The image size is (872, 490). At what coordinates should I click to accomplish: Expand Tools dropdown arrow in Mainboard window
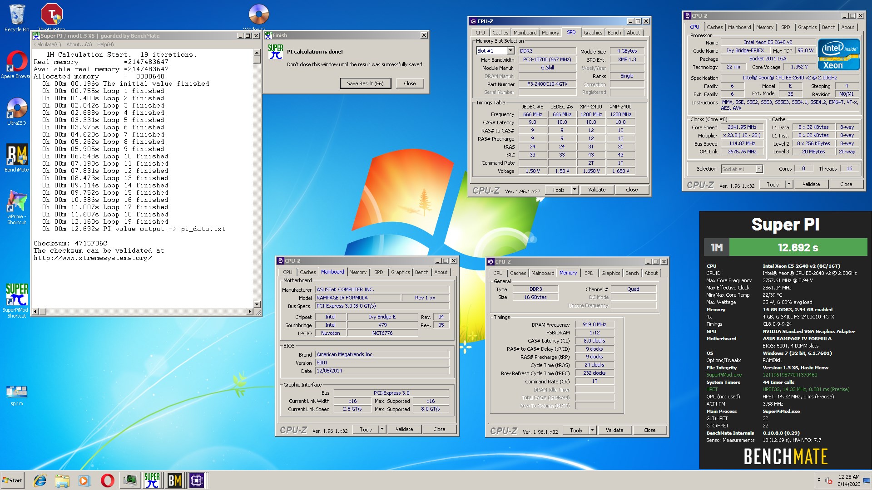pos(382,429)
